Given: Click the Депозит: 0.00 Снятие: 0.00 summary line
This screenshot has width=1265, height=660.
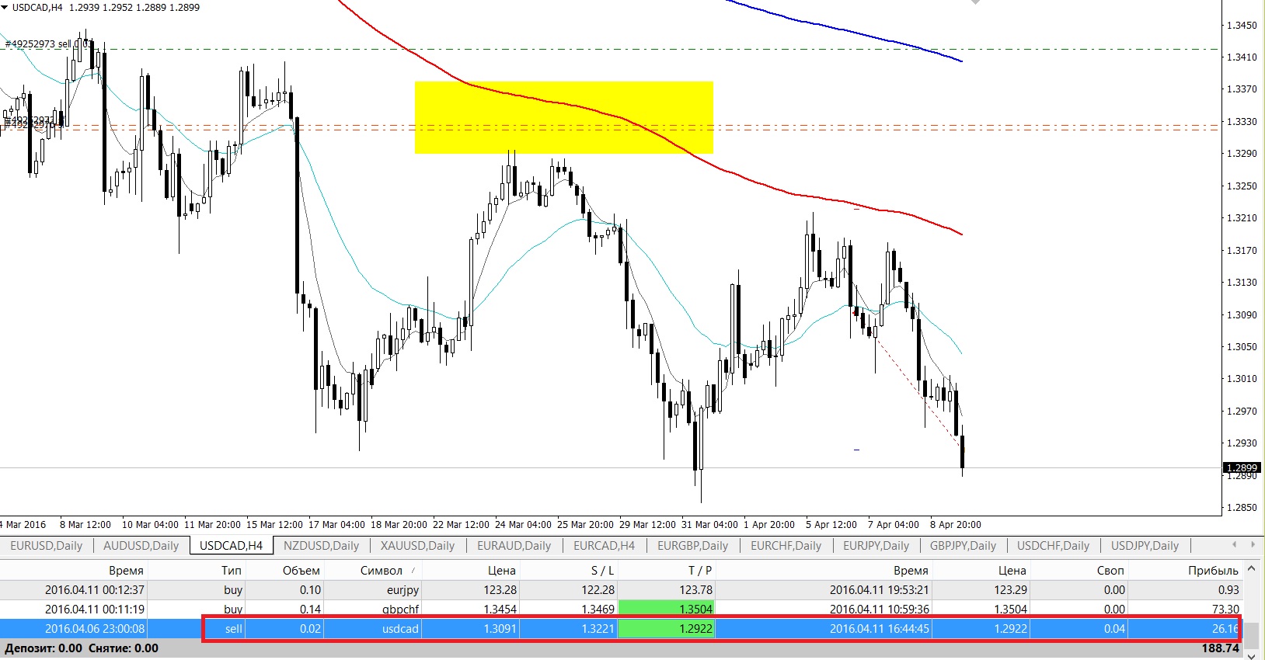Looking at the screenshot, I should tap(82, 648).
